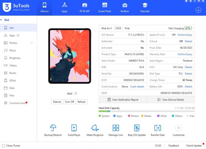Click the green System legend swatch
This screenshot has width=206, height=149.
pos(100,116)
